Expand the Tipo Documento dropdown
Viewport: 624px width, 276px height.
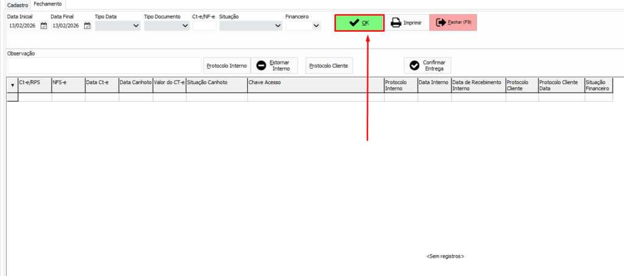[185, 26]
